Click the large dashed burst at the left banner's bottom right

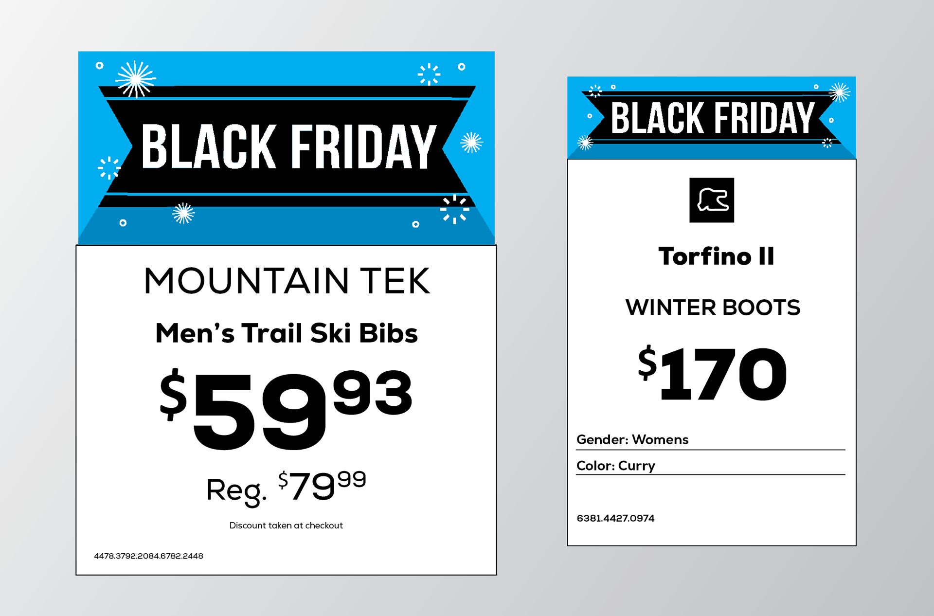click(x=454, y=209)
